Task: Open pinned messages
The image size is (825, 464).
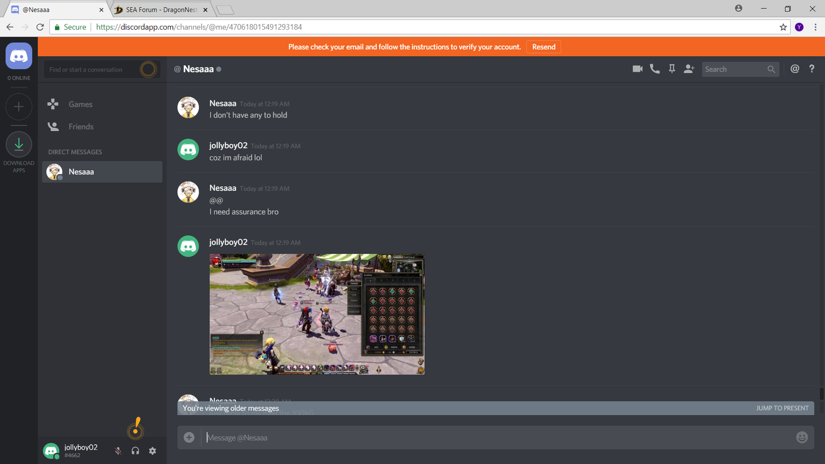Action: point(672,69)
